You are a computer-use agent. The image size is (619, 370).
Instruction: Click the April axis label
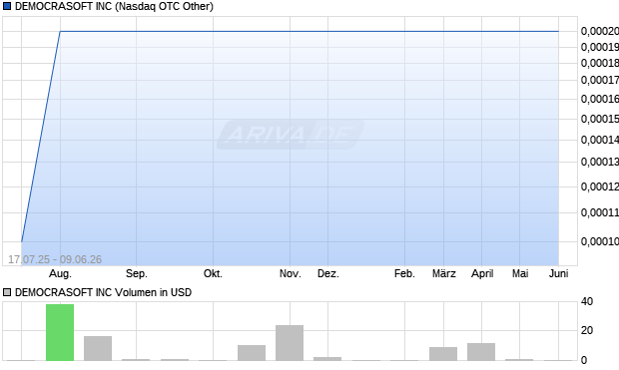click(482, 273)
